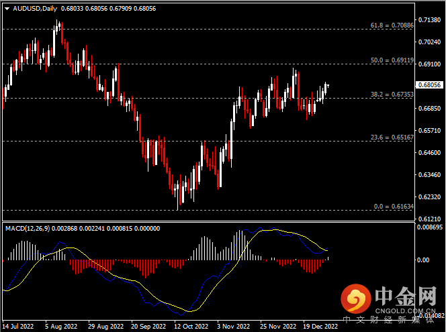
Task: Click the current price tag 0.68056
Action: click(x=429, y=86)
